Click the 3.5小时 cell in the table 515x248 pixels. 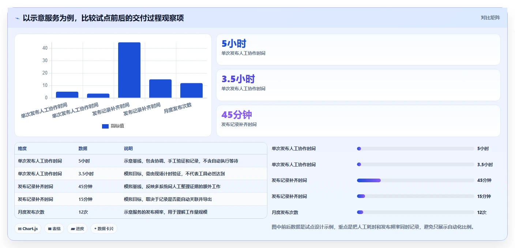(86, 173)
